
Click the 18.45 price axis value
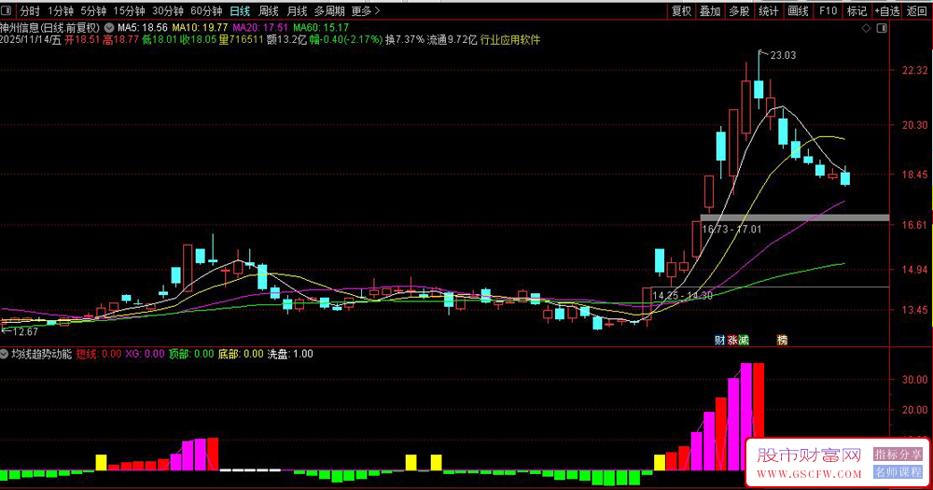click(x=914, y=175)
